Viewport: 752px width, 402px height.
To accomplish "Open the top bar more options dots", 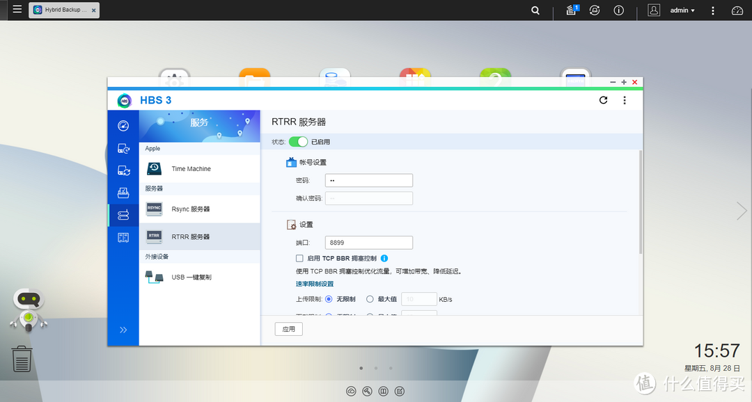I will [x=713, y=10].
